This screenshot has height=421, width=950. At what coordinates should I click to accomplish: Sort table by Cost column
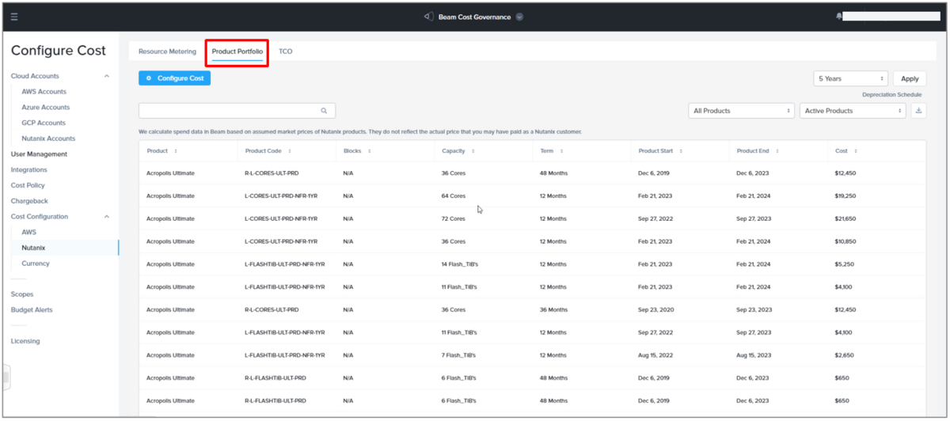855,151
